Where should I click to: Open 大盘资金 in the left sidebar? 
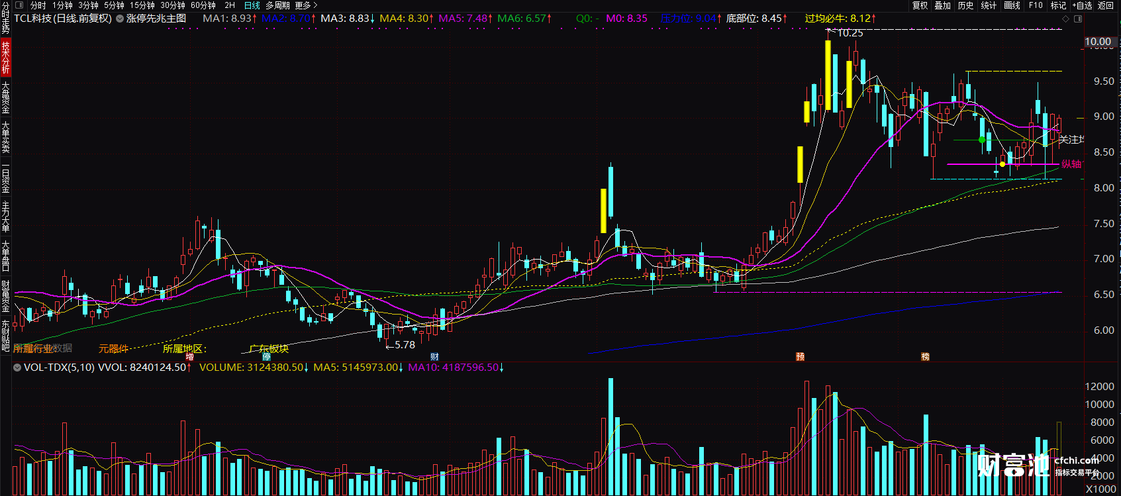[5, 97]
